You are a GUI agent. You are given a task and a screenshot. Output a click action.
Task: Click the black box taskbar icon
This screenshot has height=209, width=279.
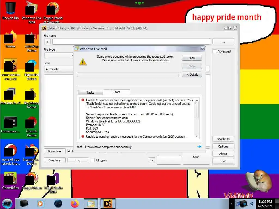coord(24,204)
